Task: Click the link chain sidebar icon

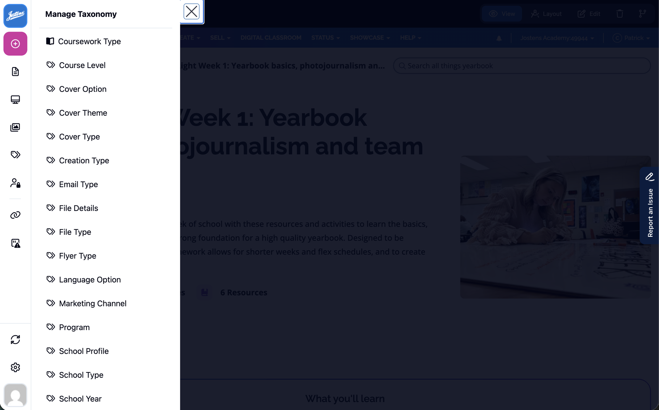Action: pyautogui.click(x=15, y=215)
